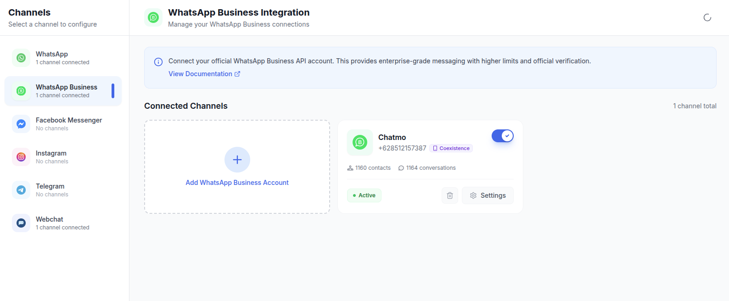The image size is (729, 301).
Task: Click the 1164 conversations count
Action: 431,168
